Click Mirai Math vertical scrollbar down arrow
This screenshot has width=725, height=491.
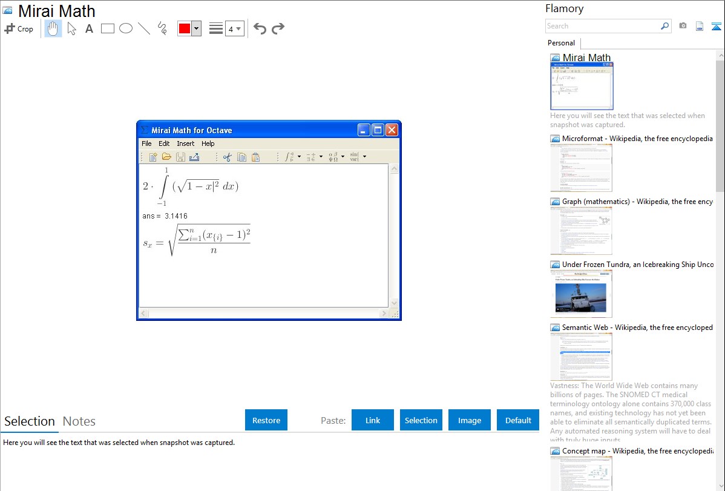394,303
